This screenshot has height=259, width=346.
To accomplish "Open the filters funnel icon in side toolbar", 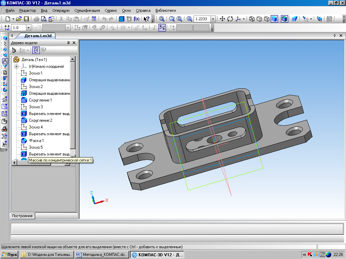I will coord(5,67).
